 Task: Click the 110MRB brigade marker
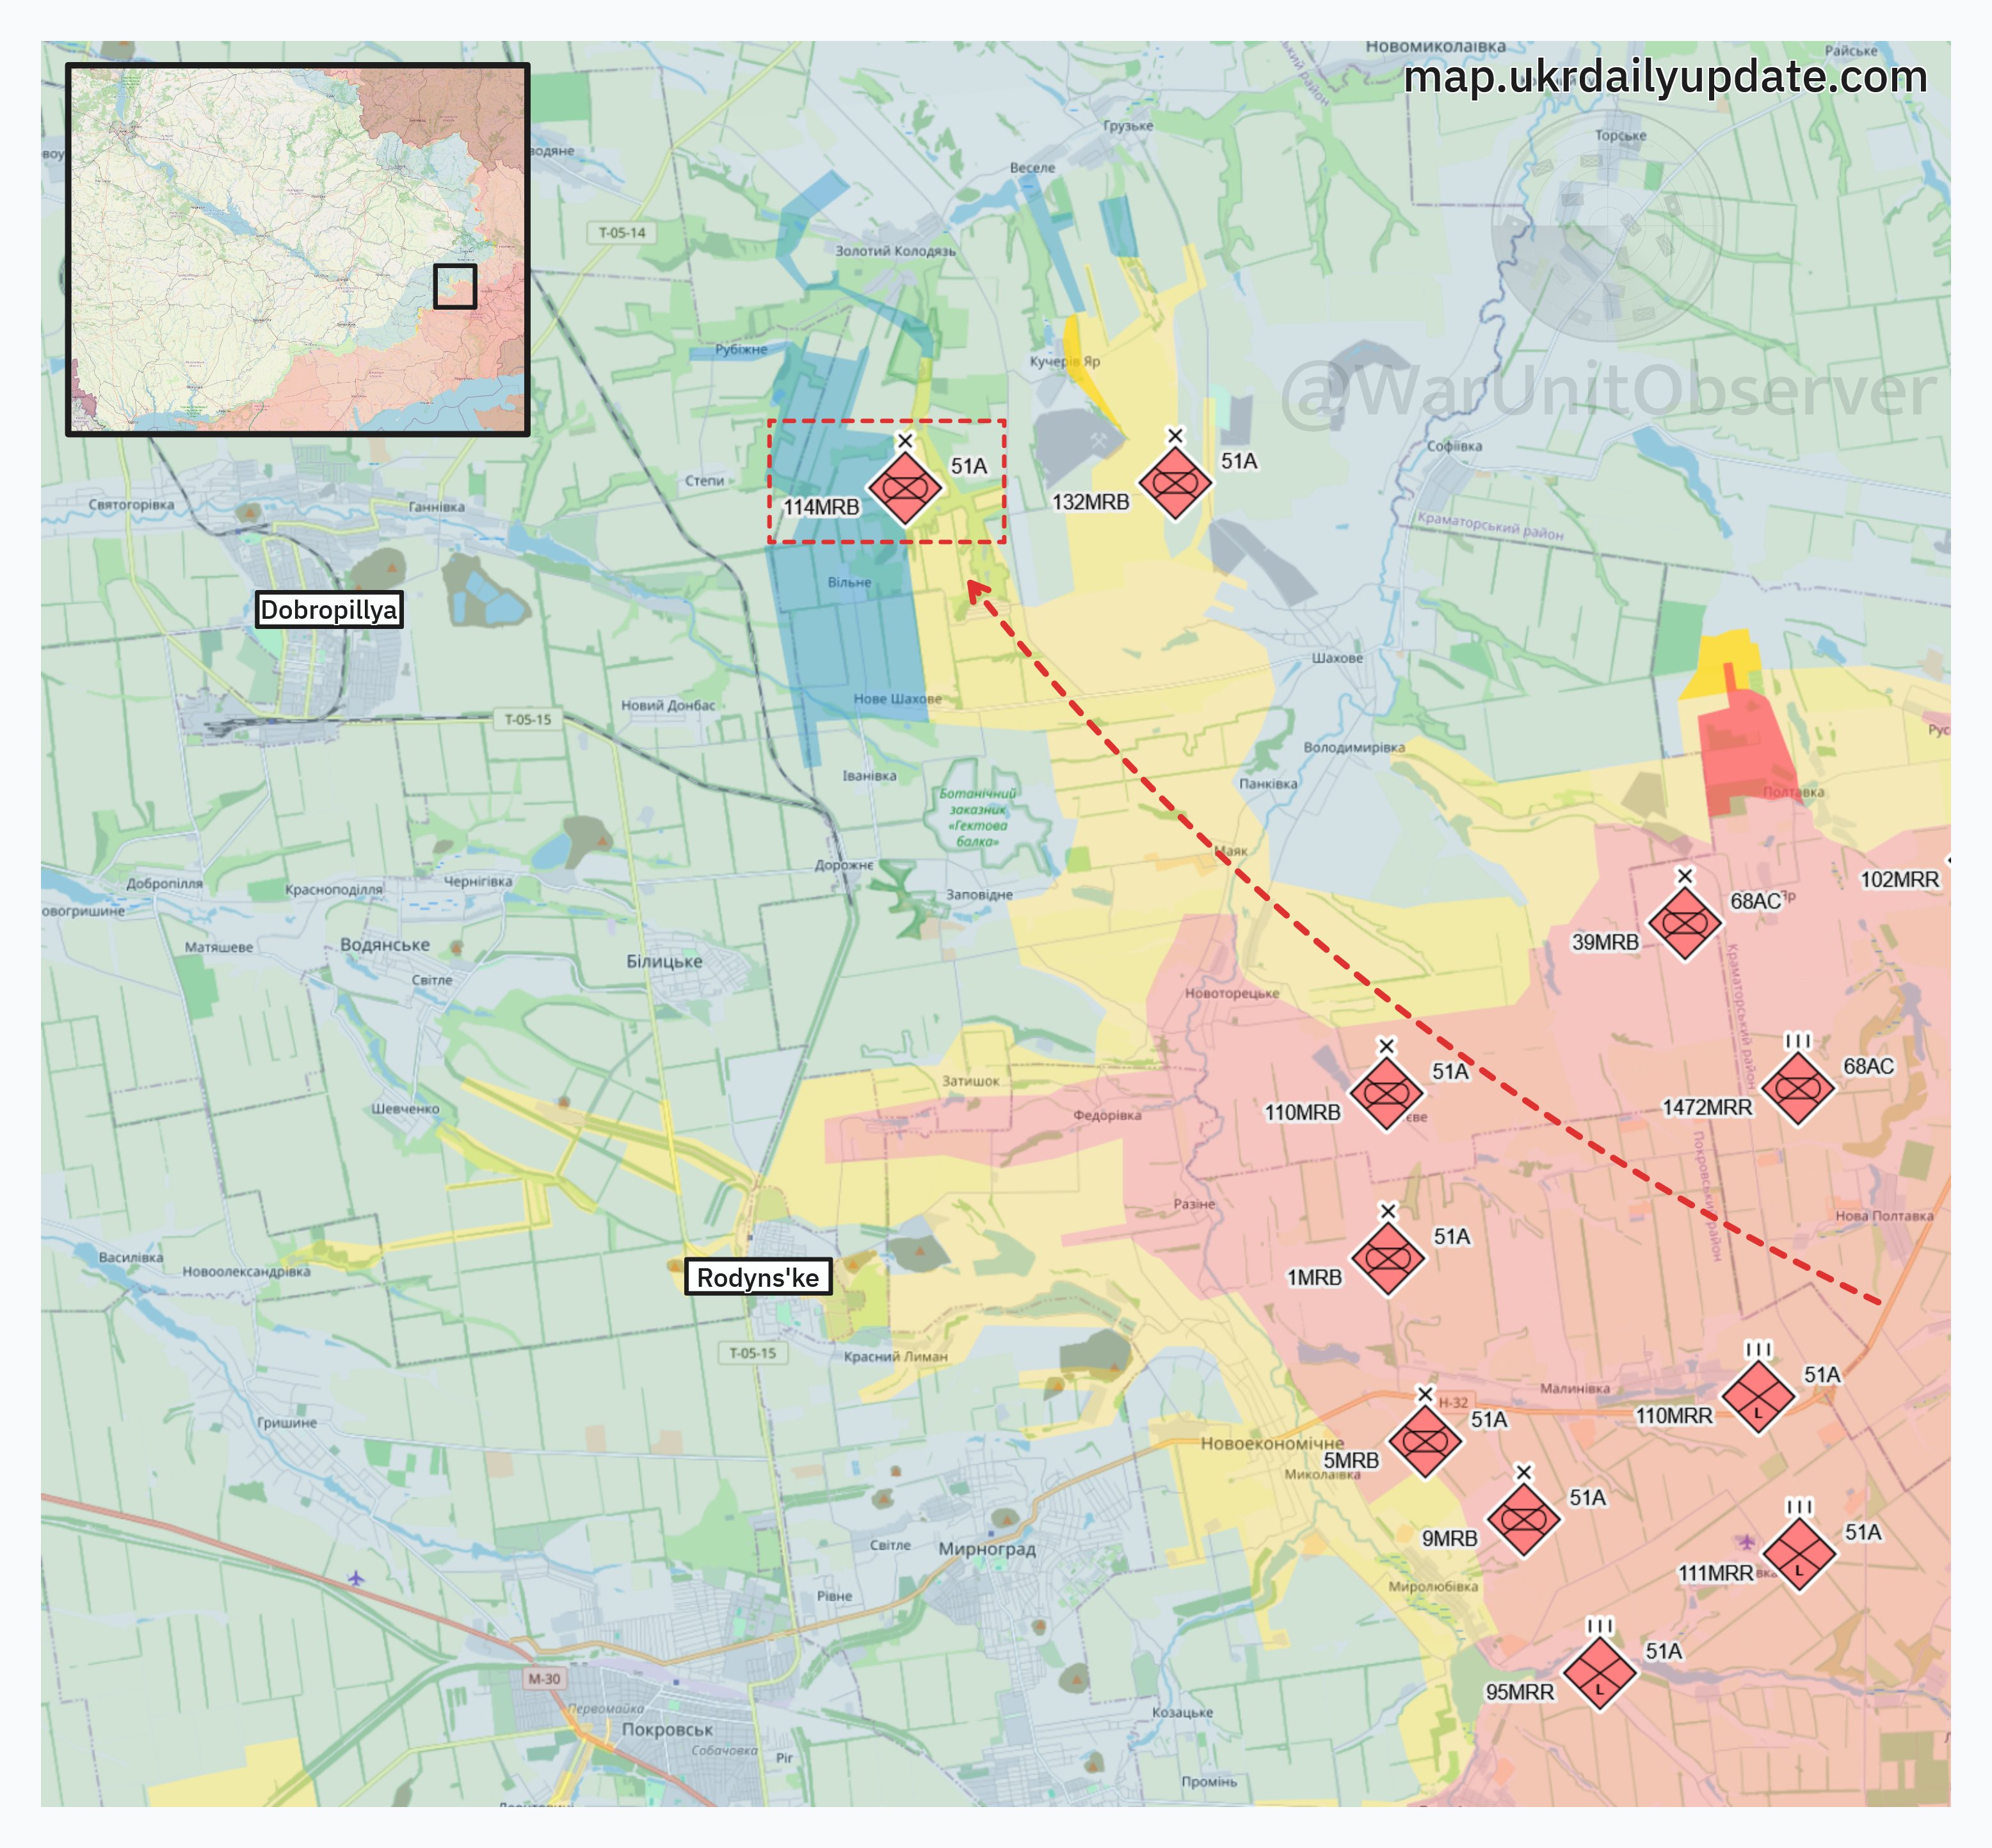coord(1386,1093)
